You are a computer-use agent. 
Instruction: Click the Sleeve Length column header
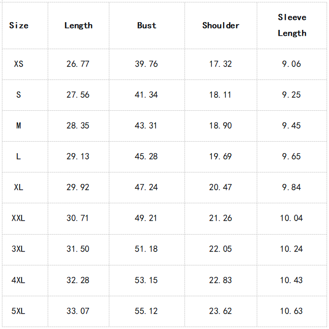click(x=292, y=25)
